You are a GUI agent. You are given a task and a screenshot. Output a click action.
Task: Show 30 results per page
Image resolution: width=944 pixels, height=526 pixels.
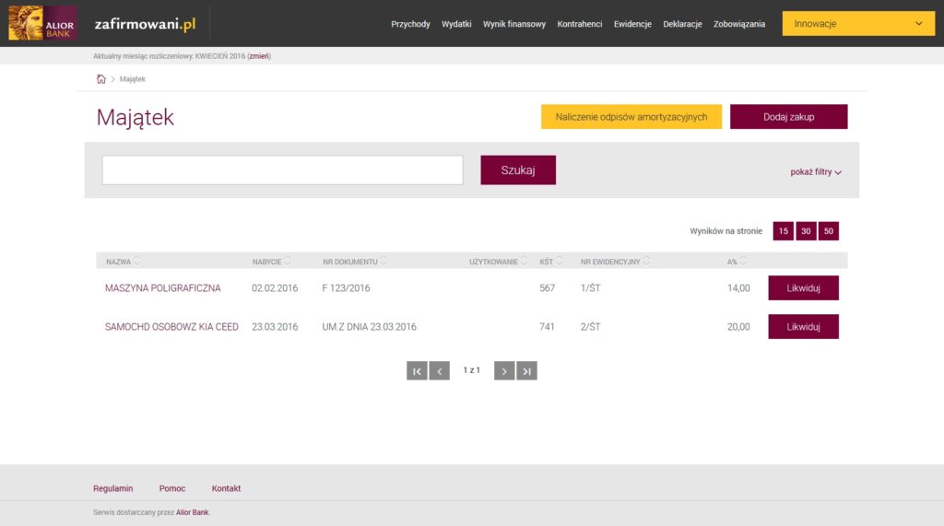[x=806, y=231]
